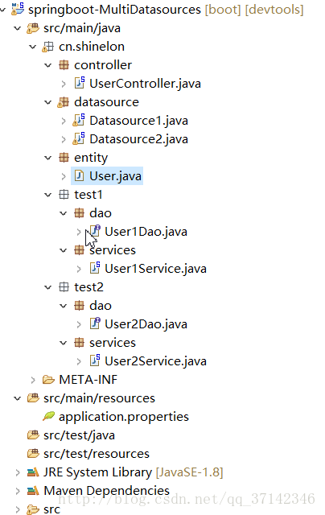Expand the User2Service.java node
The height and width of the screenshot is (515, 325).
pos(79,361)
